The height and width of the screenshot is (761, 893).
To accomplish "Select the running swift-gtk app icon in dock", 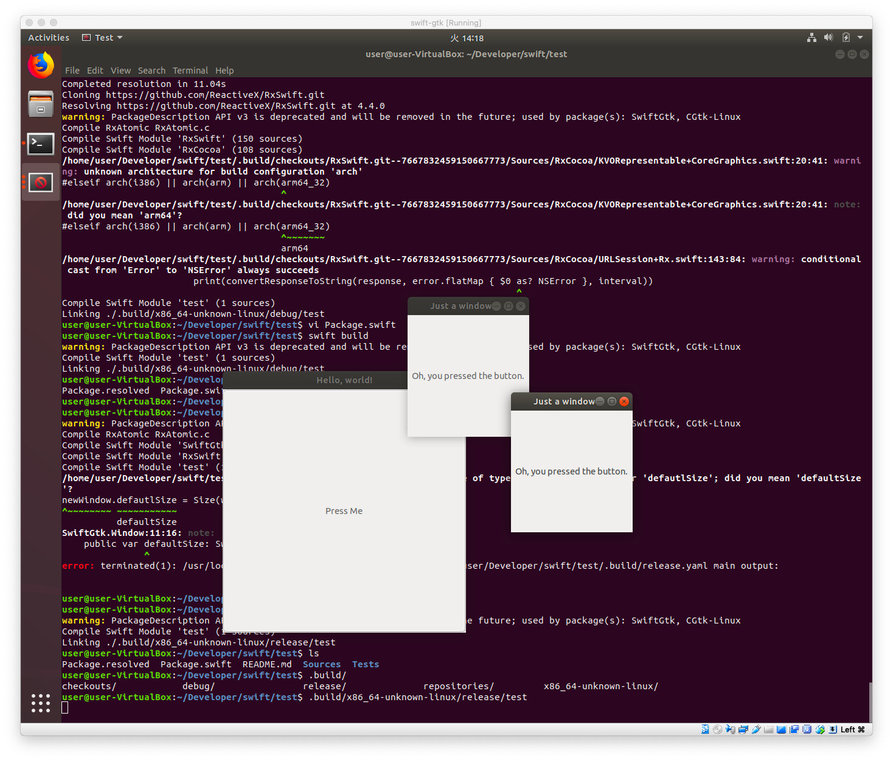I will (40, 182).
